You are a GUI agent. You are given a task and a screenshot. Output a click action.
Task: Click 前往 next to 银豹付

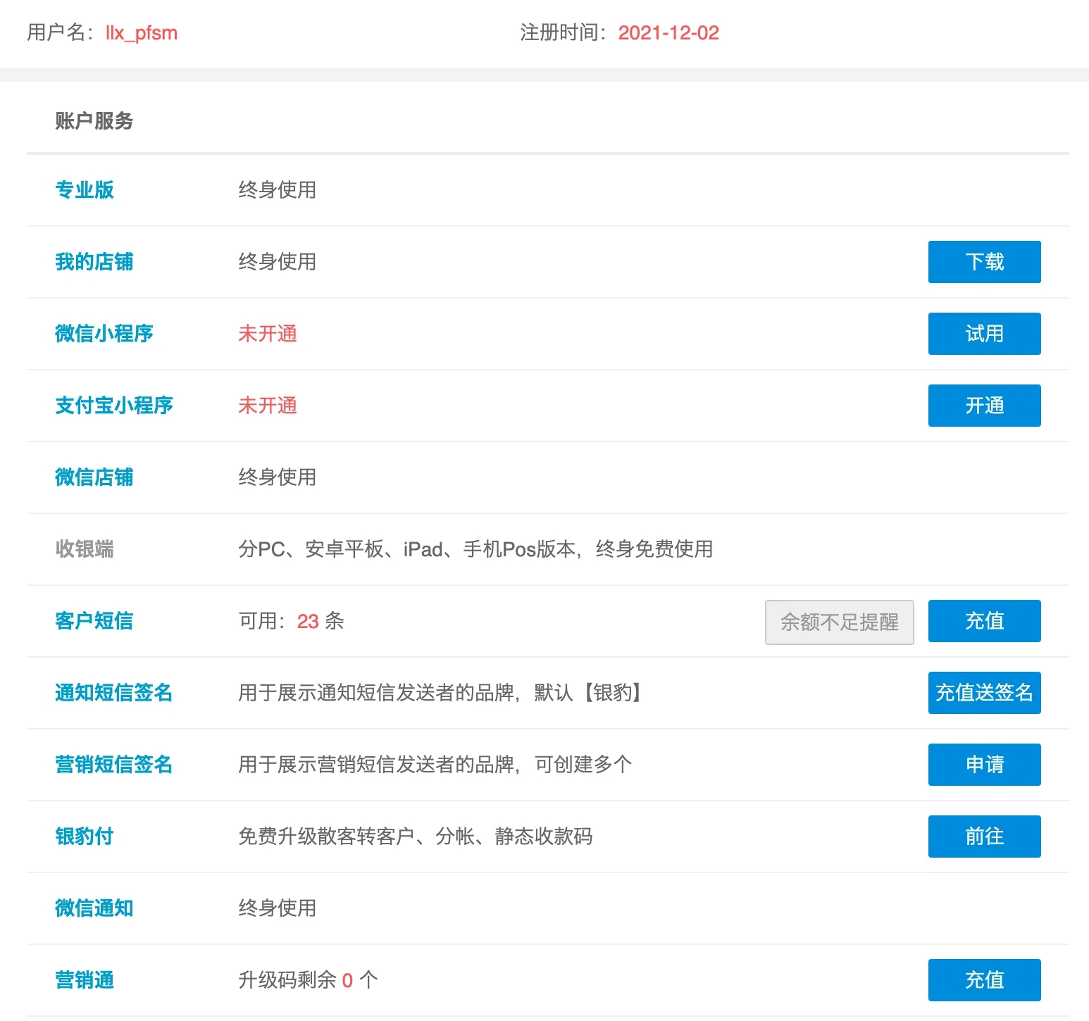pyautogui.click(x=984, y=837)
